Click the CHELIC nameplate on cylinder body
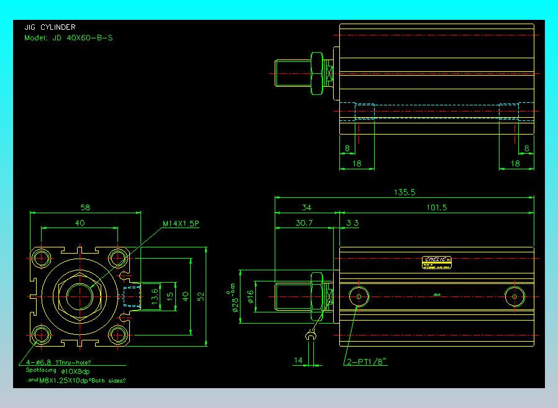The width and height of the screenshot is (558, 408). coord(437,262)
